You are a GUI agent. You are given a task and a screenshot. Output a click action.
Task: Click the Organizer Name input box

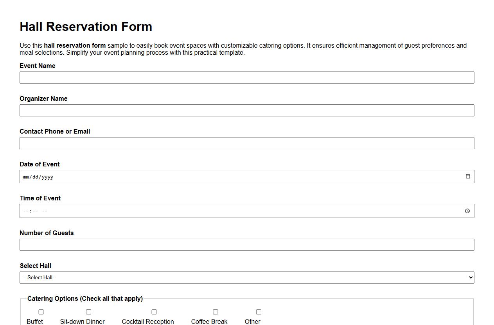(x=246, y=110)
